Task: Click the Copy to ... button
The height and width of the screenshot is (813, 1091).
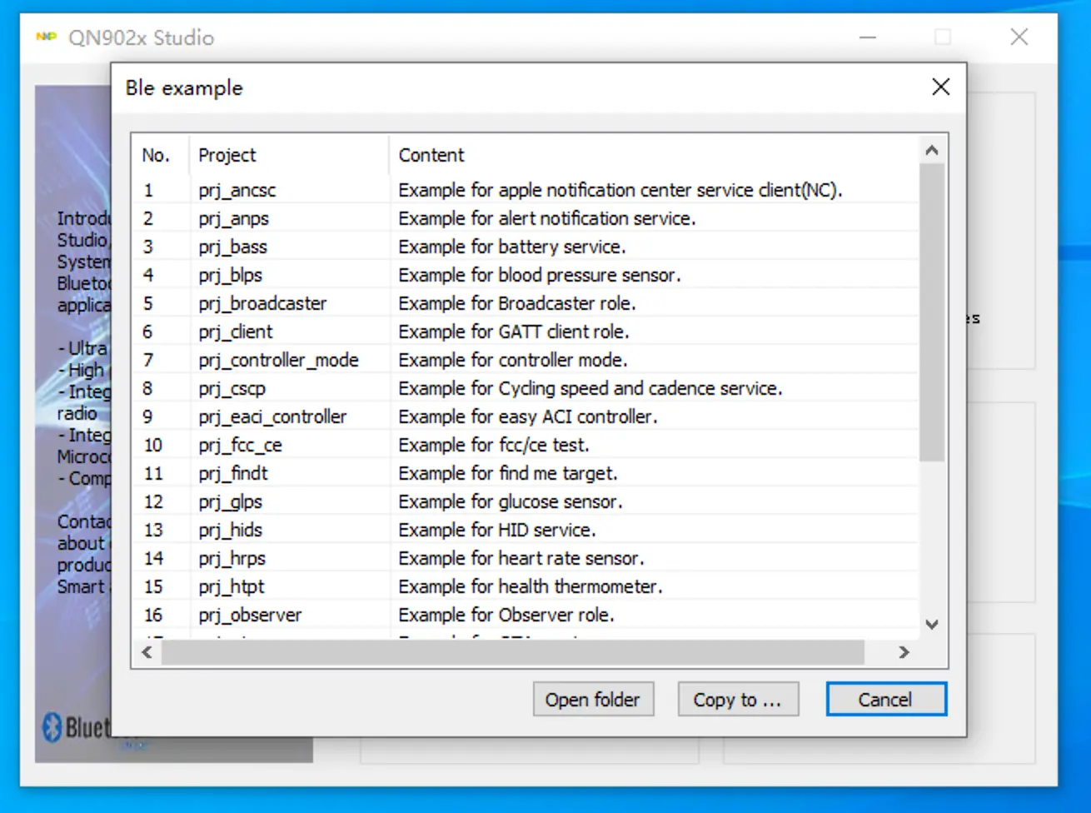Action: [738, 699]
